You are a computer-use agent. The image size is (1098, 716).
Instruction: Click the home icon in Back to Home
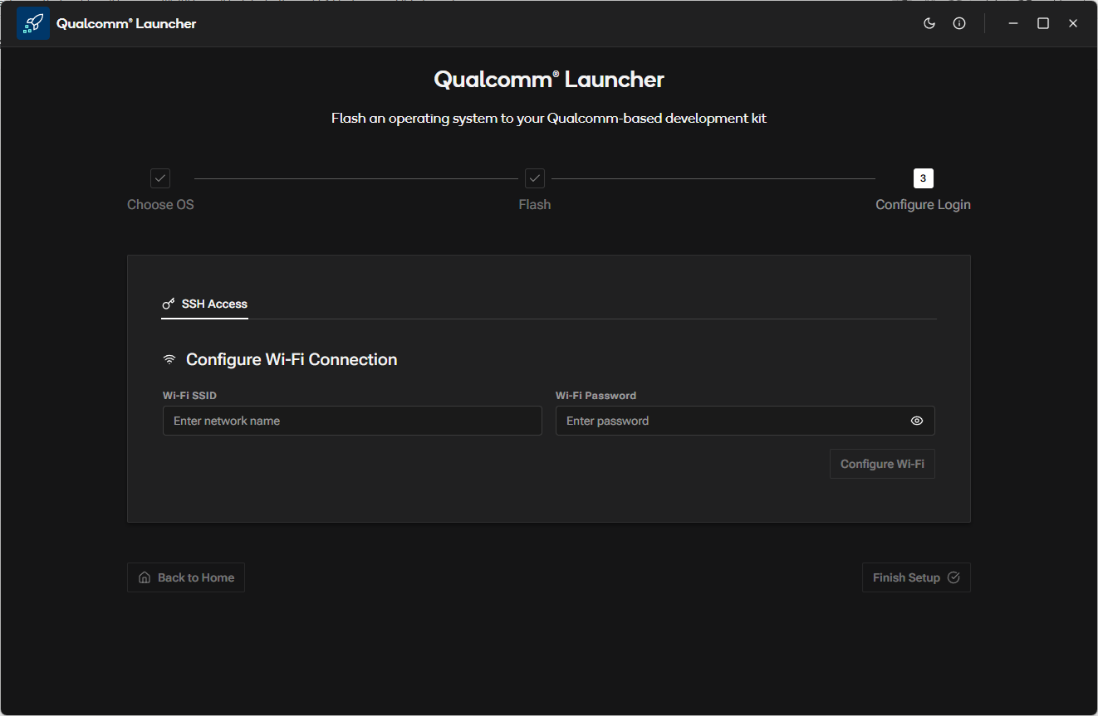(145, 577)
